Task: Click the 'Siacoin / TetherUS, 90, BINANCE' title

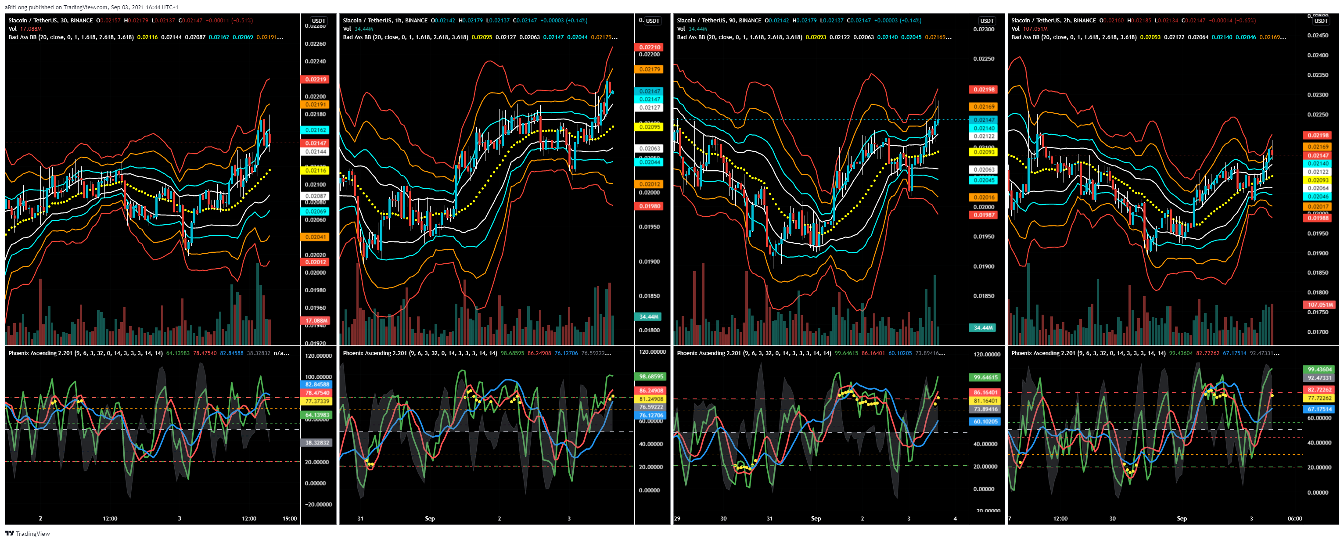Action: [719, 20]
